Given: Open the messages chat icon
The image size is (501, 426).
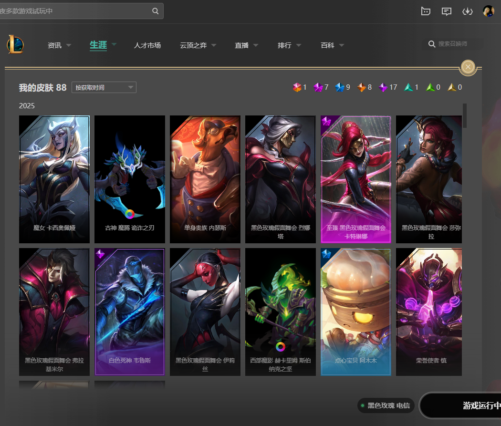Looking at the screenshot, I should click(x=446, y=11).
